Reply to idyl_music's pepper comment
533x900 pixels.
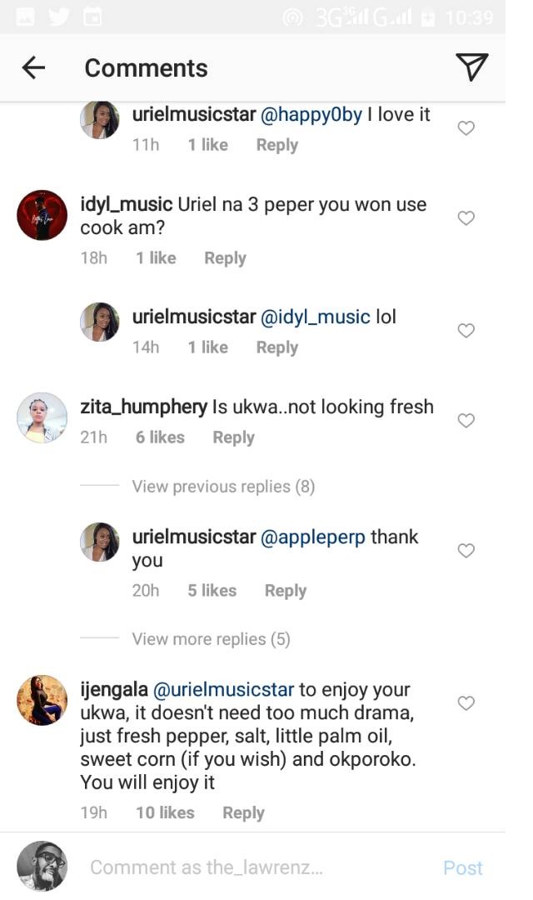click(x=225, y=258)
